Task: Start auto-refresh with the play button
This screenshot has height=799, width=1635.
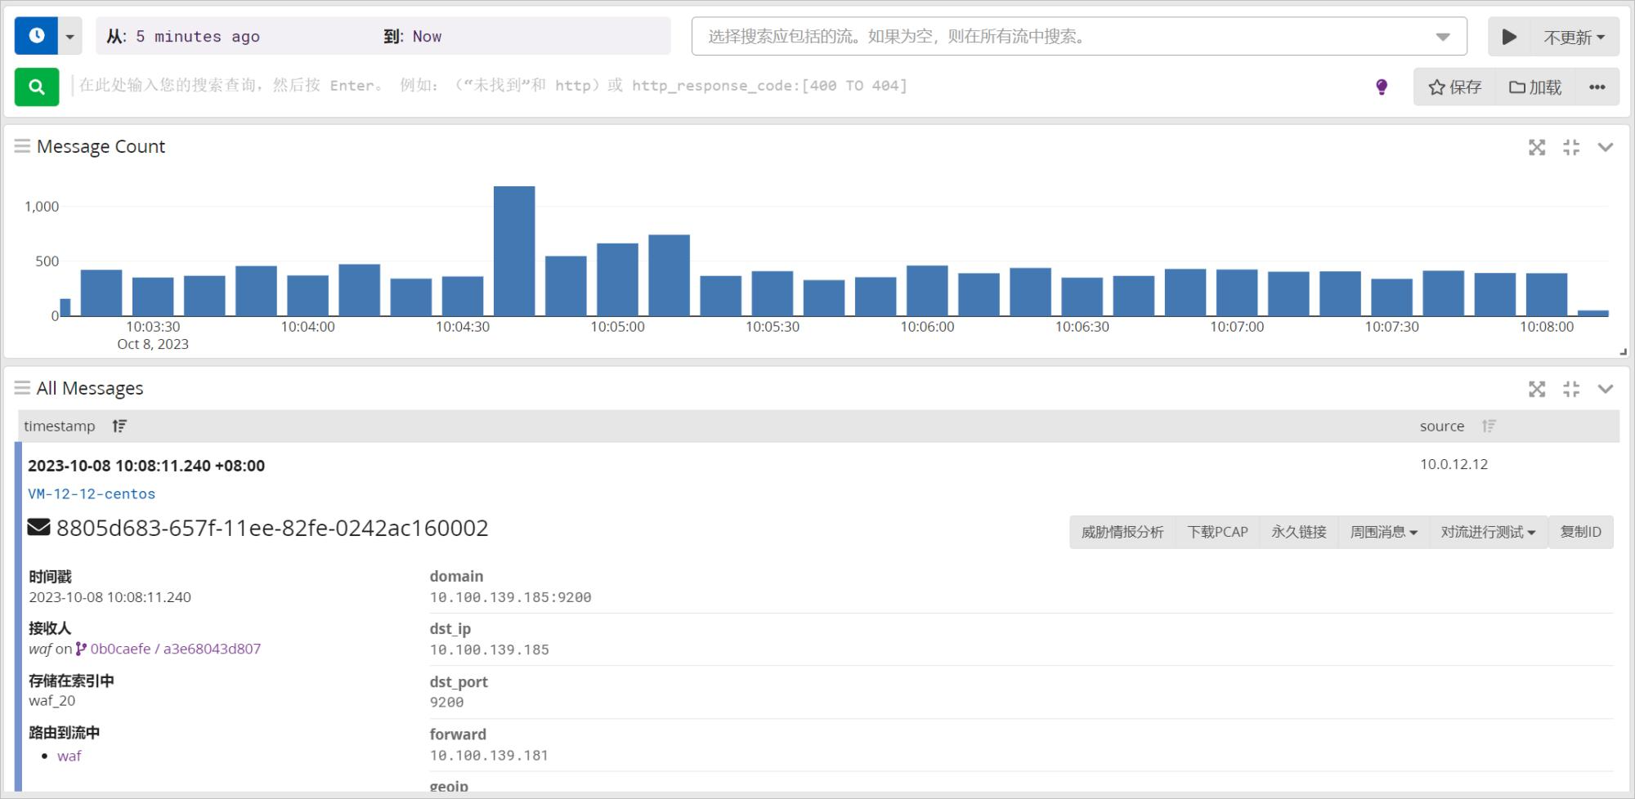Action: [x=1509, y=37]
